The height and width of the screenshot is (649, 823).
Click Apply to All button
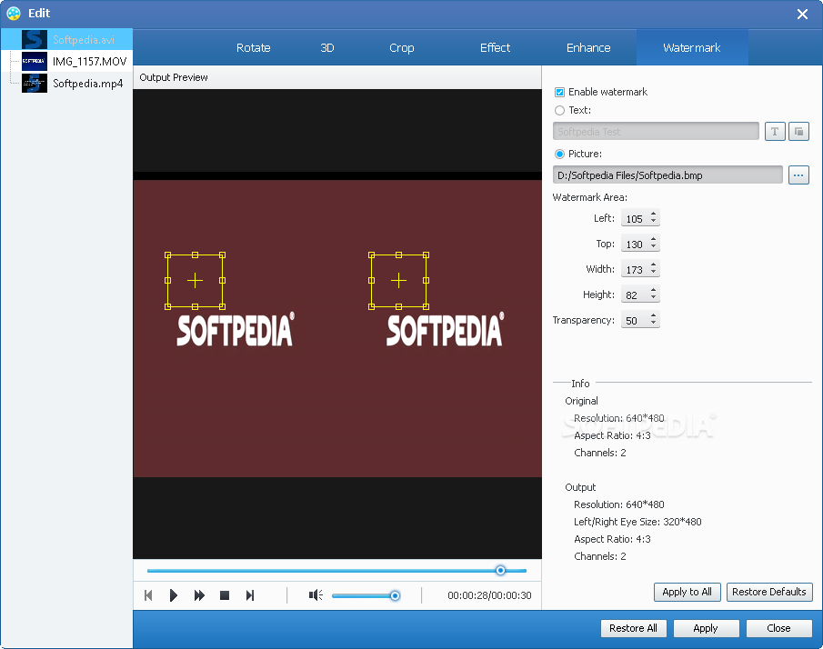[688, 592]
